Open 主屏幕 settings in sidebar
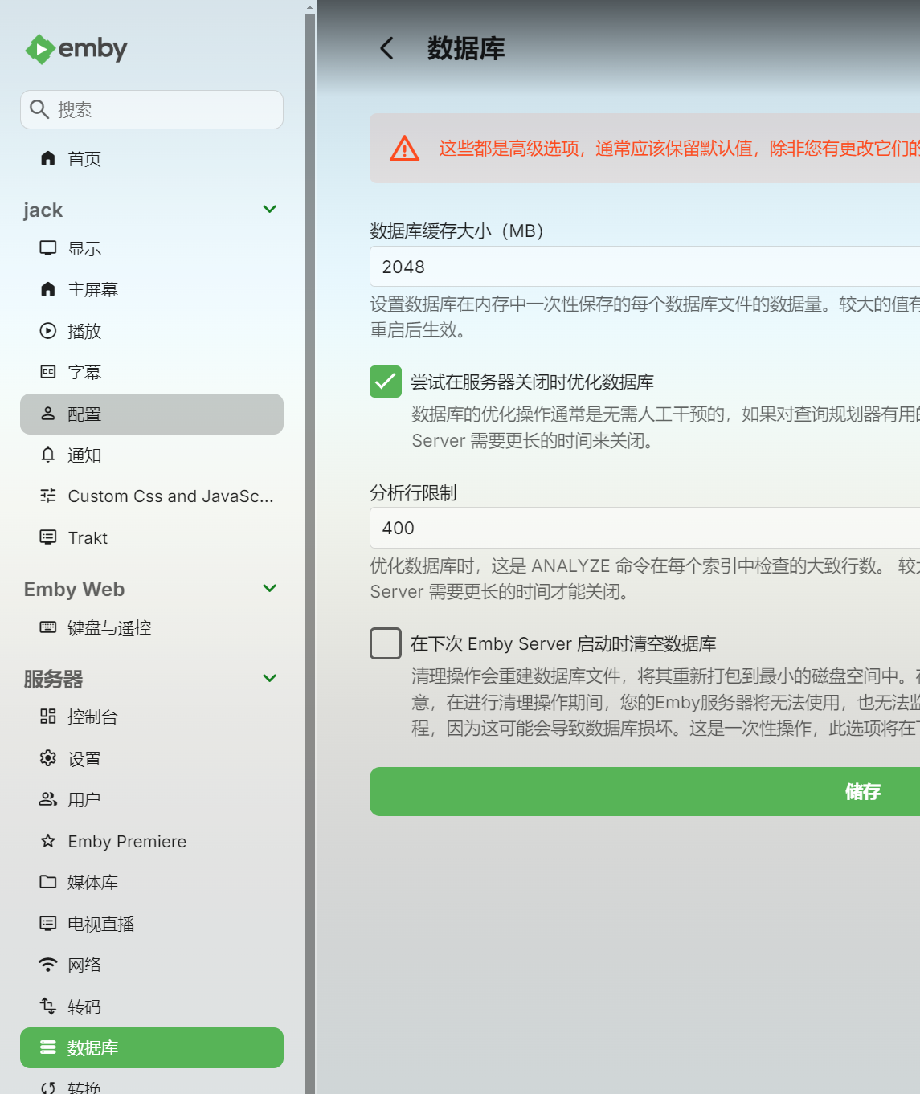Screen dimensions: 920x1094 point(152,289)
